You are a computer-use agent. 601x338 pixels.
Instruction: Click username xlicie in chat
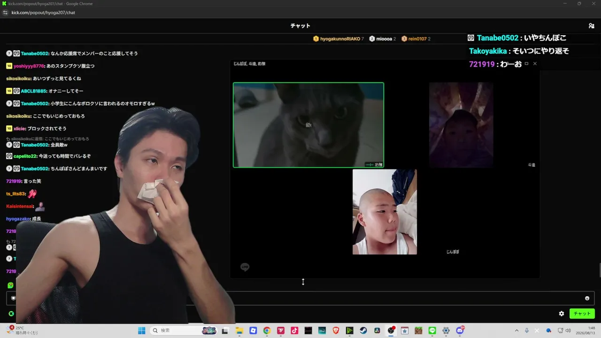pyautogui.click(x=19, y=129)
